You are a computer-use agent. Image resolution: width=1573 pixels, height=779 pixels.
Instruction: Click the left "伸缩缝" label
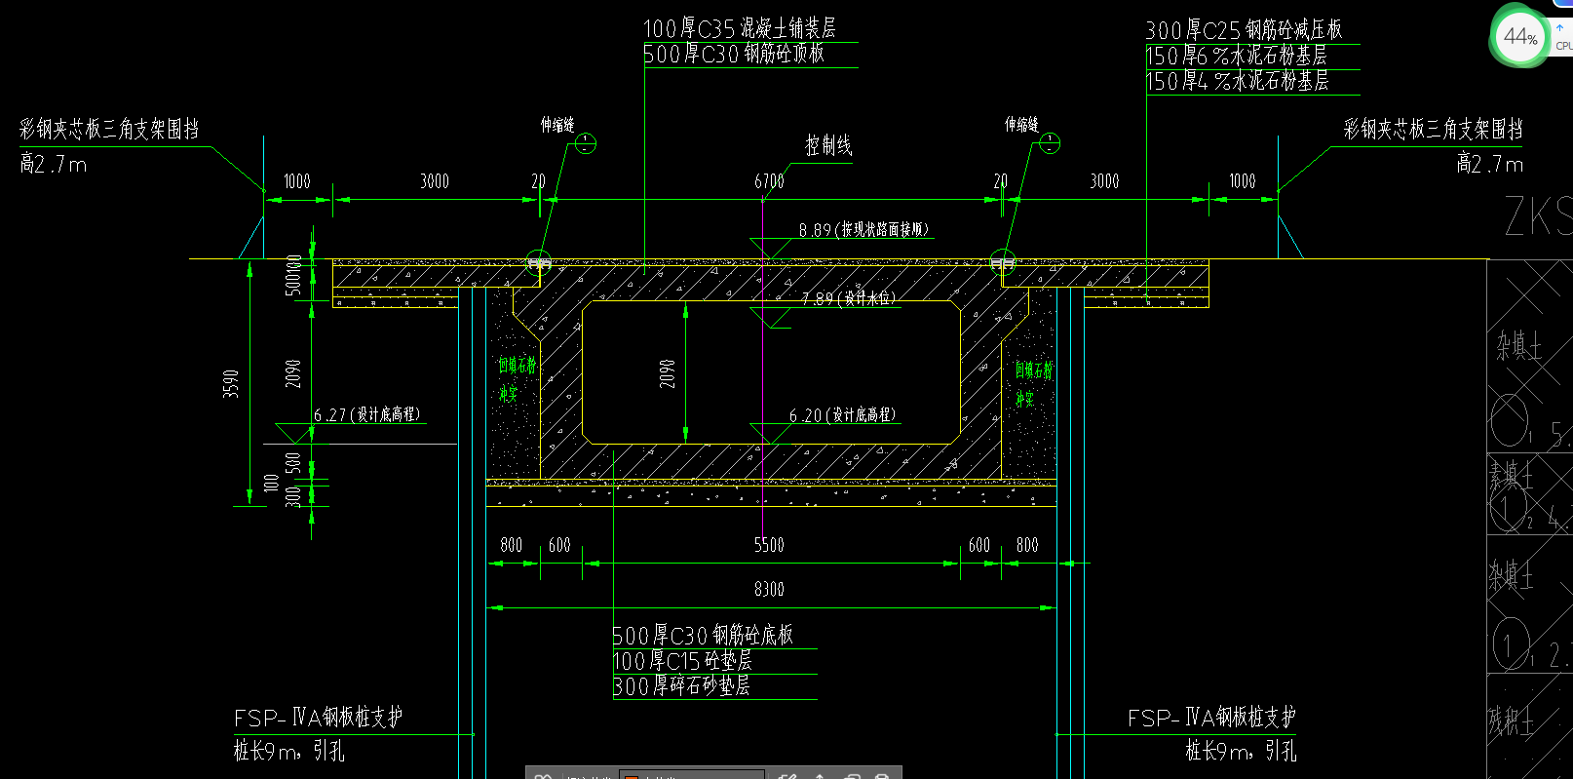(x=557, y=125)
